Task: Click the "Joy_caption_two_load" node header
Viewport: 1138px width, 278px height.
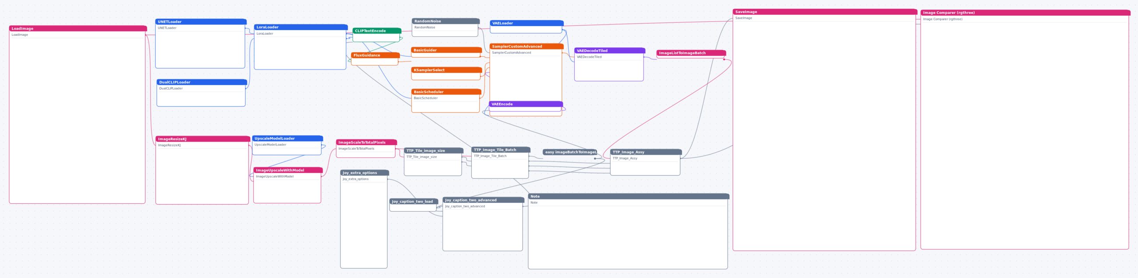Action: point(414,202)
